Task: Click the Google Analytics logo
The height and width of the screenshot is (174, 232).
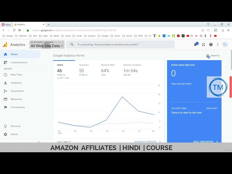Action: pos(5,45)
